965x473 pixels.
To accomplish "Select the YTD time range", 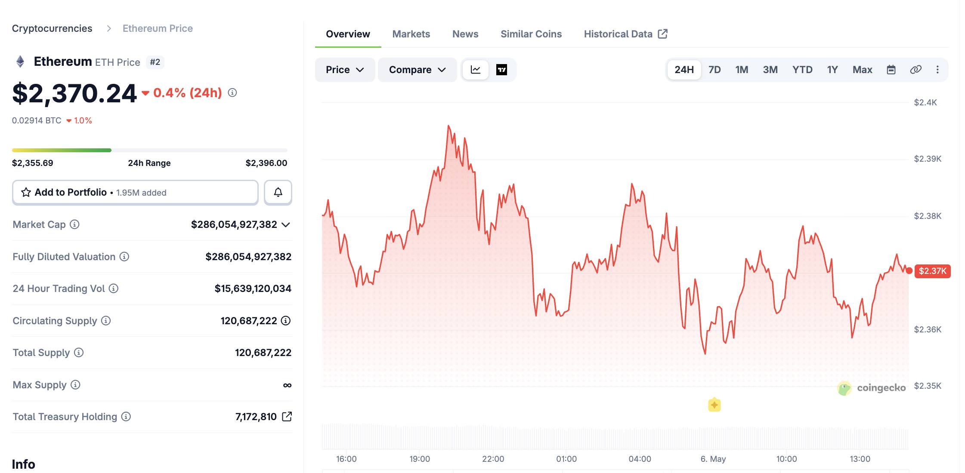I will pyautogui.click(x=802, y=70).
